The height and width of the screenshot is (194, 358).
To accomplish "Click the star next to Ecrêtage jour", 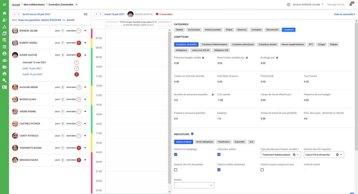I will (277, 58).
